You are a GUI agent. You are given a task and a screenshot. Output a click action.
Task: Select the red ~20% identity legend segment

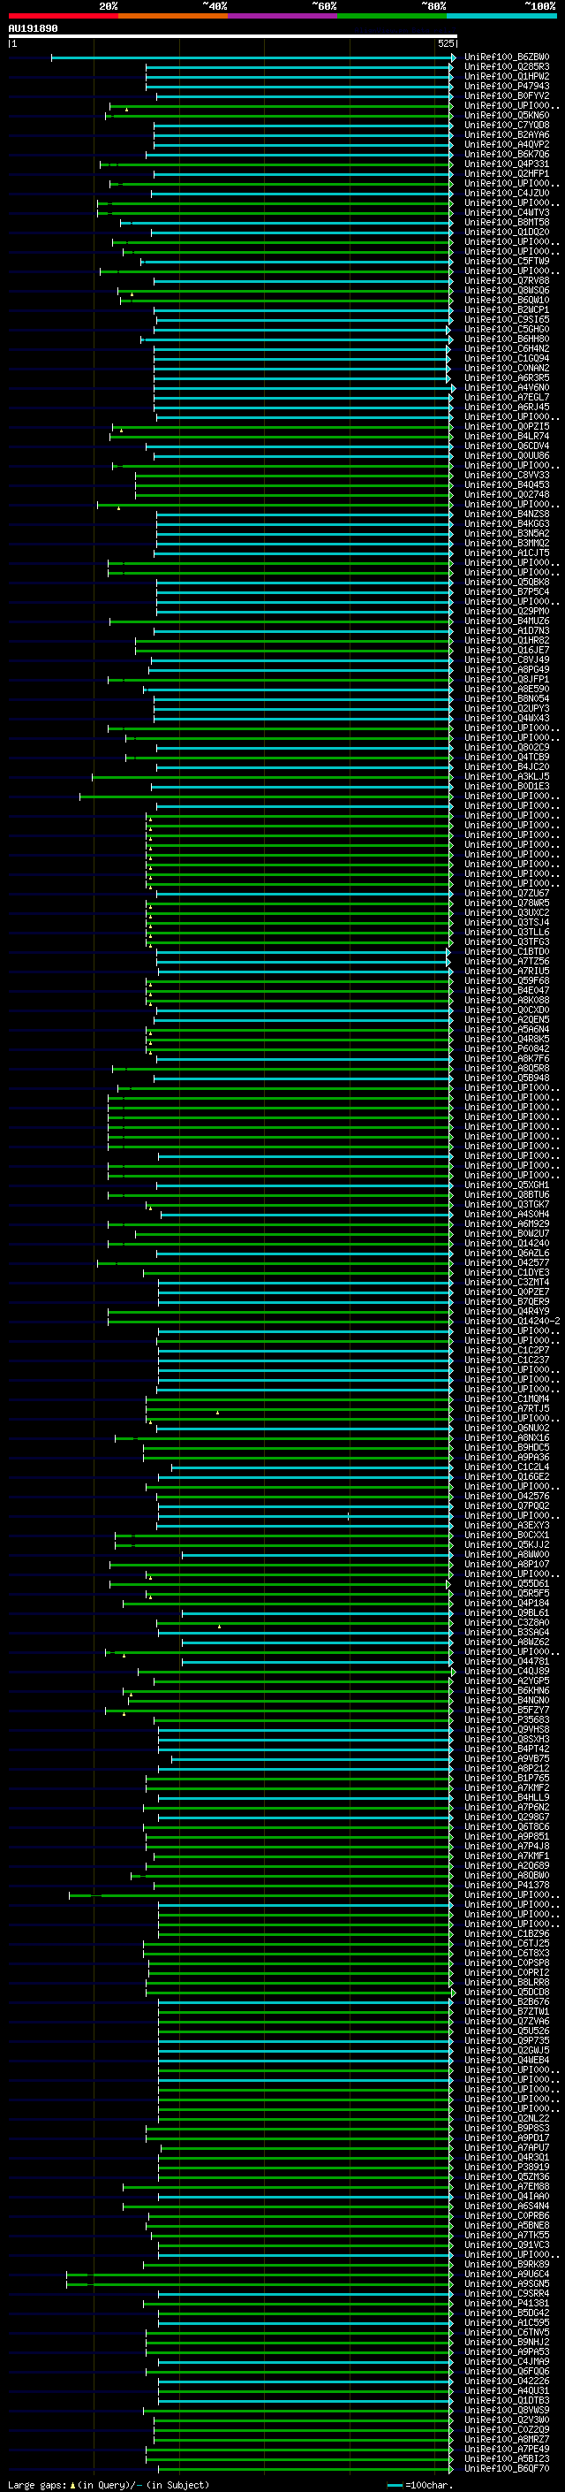point(63,16)
